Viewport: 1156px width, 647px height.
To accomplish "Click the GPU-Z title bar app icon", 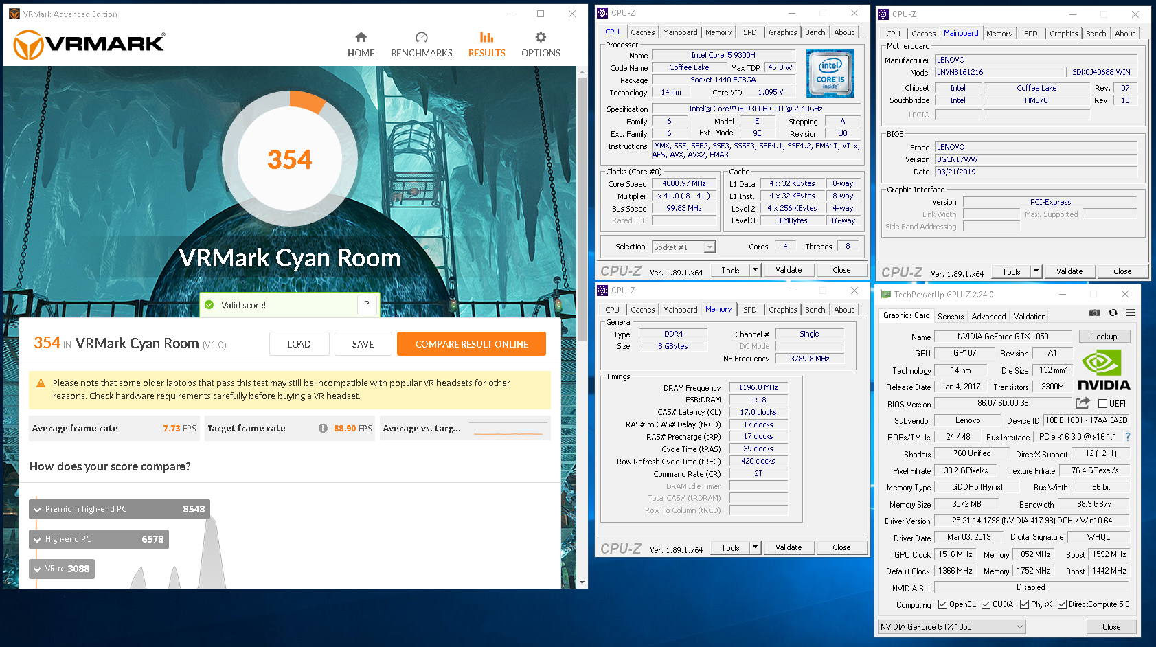I will tap(886, 294).
